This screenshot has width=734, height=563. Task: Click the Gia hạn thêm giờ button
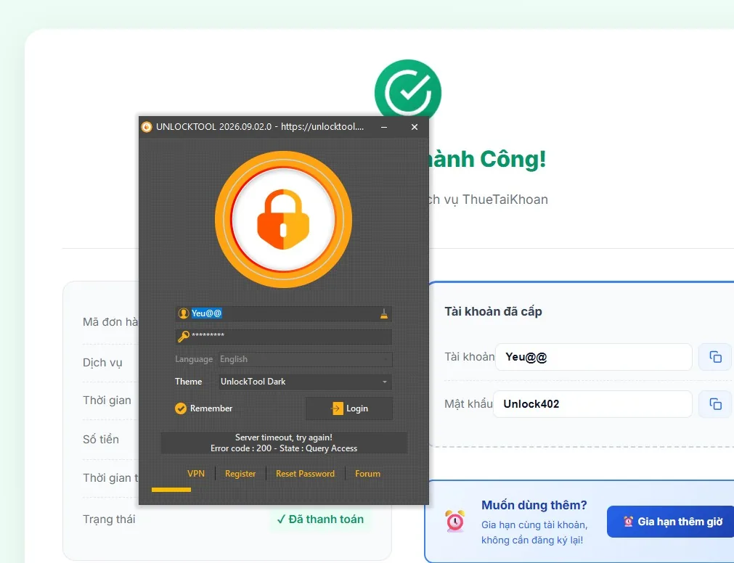coord(670,522)
